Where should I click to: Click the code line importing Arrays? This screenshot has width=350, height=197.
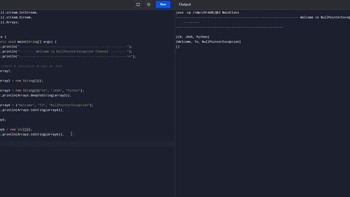click(10, 22)
